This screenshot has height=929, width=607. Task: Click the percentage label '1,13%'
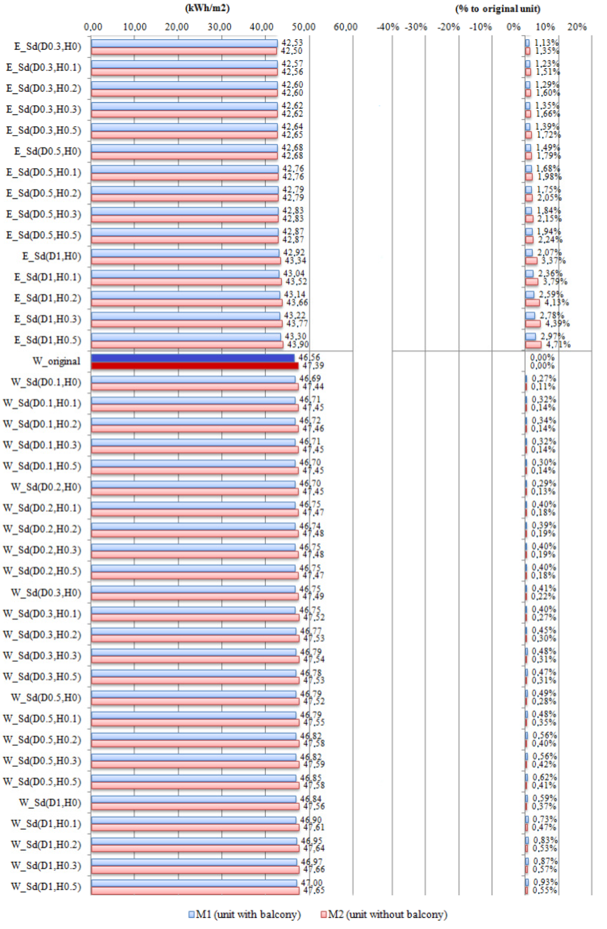(x=546, y=43)
